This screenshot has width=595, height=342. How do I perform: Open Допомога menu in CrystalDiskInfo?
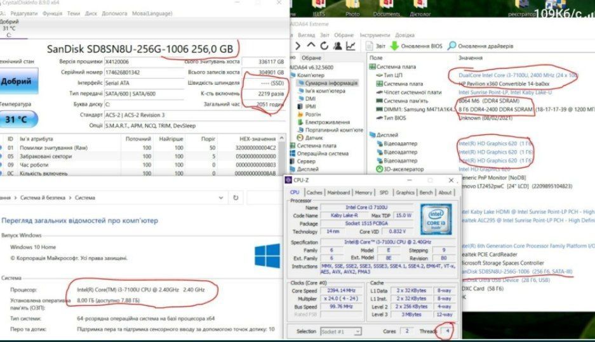tap(114, 13)
